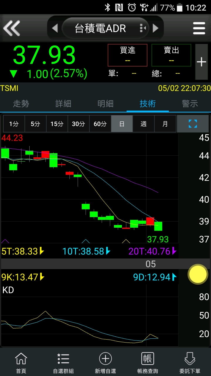Select the 月 monthly chart interval
Viewport: 211px width, 376px height.
click(x=165, y=124)
